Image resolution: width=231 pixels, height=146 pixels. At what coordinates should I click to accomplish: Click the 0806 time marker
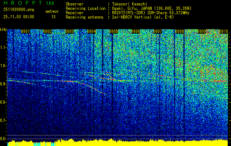[x=136, y=31]
